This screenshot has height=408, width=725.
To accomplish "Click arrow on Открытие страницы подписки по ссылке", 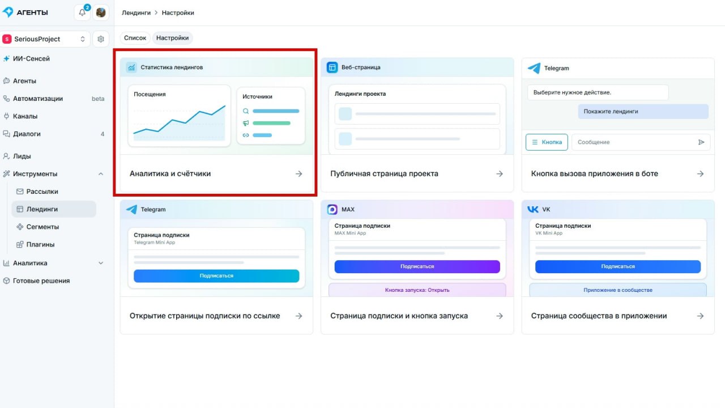I will coord(299,316).
